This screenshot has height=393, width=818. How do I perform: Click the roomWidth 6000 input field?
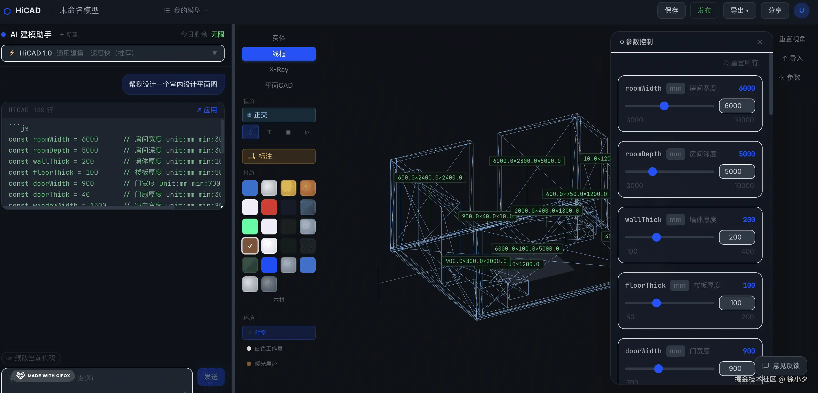point(737,106)
